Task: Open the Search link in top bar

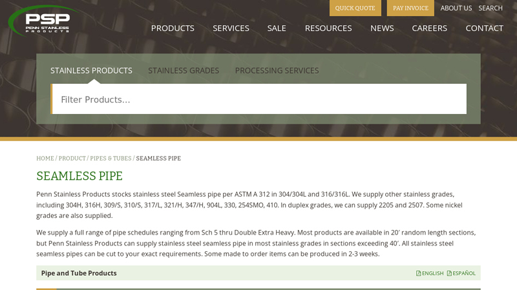Action: (x=491, y=8)
